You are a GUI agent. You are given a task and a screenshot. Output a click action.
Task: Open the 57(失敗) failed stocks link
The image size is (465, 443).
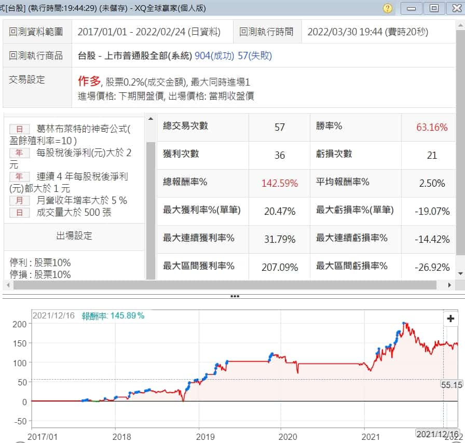click(x=254, y=56)
